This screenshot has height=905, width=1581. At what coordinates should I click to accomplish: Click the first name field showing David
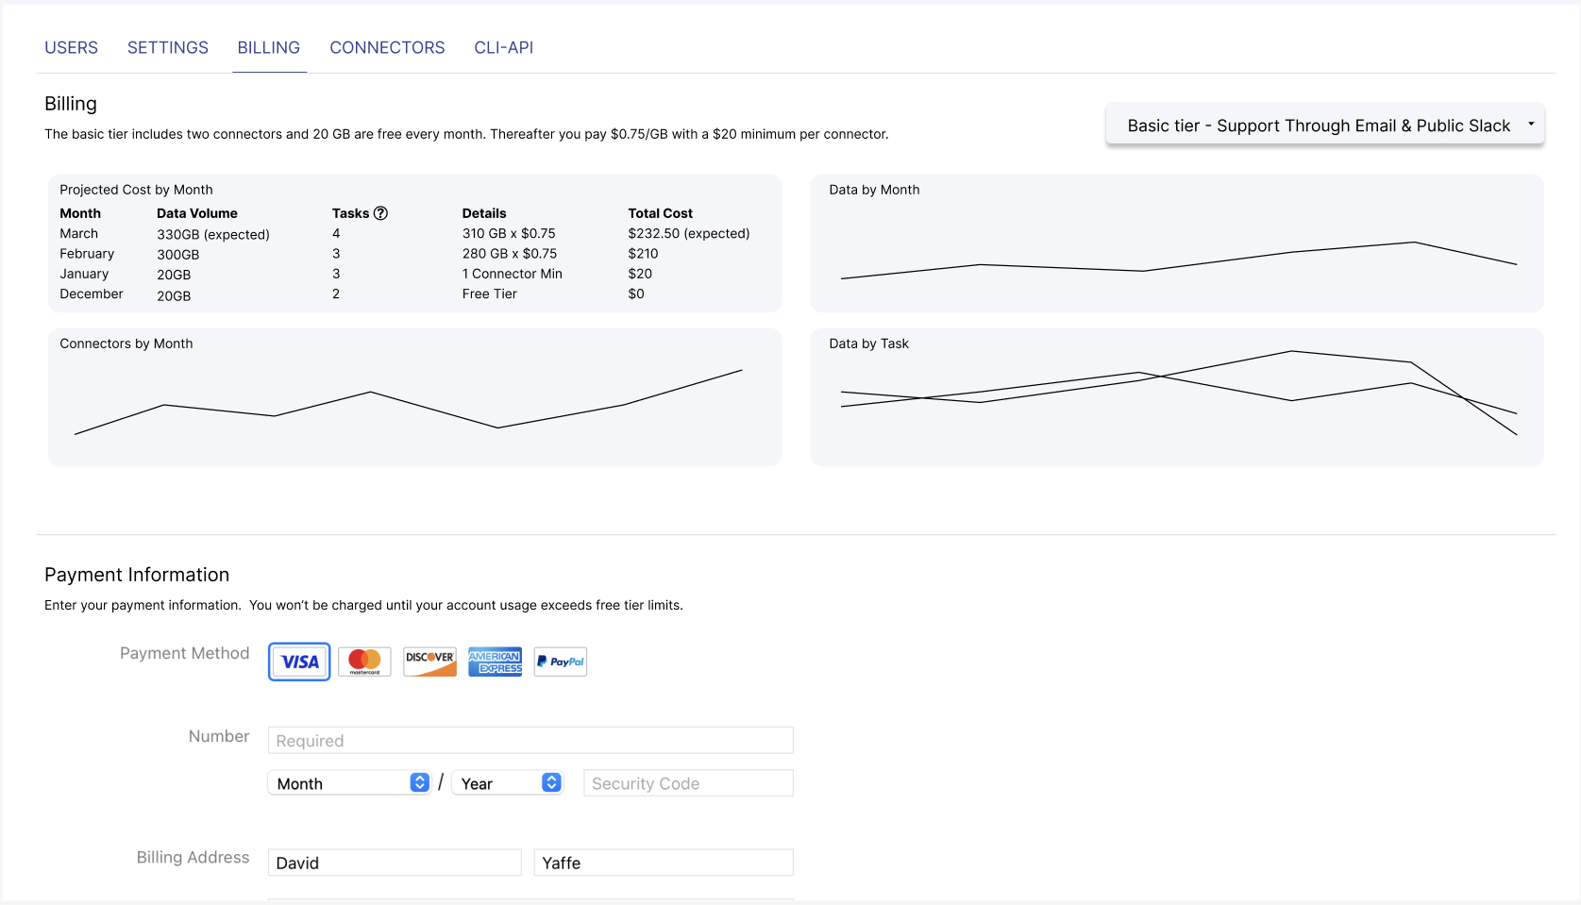click(x=394, y=862)
